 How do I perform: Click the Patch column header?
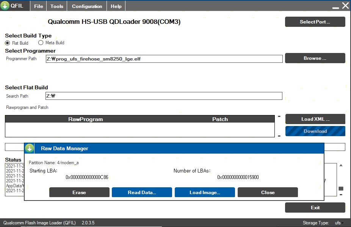(220, 119)
